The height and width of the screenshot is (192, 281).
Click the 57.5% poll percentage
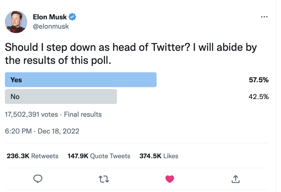point(258,80)
